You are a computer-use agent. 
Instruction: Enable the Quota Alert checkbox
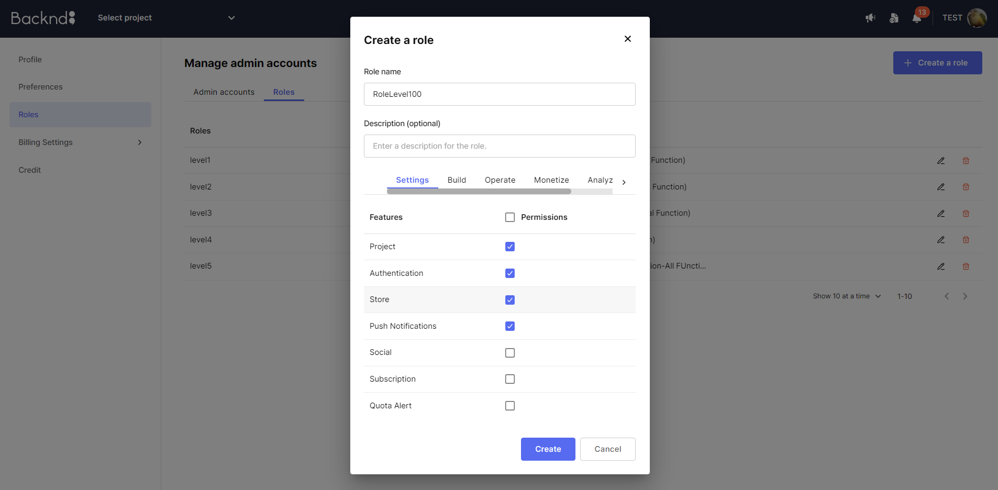coord(510,406)
